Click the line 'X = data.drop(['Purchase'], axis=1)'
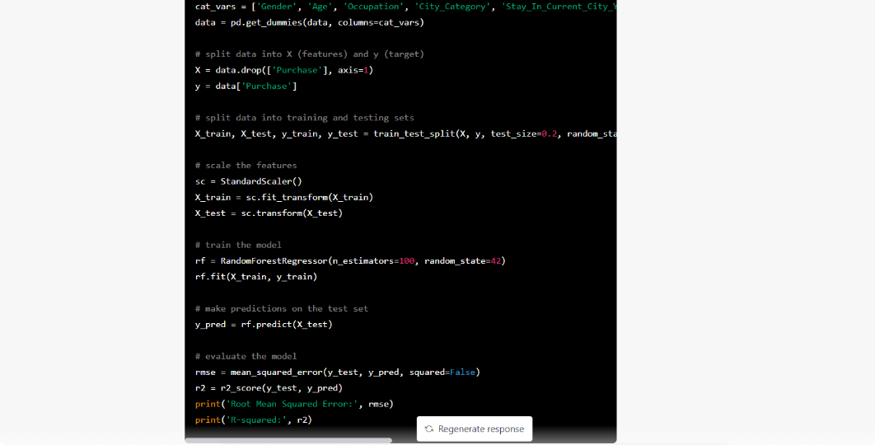875x445 pixels. point(284,70)
